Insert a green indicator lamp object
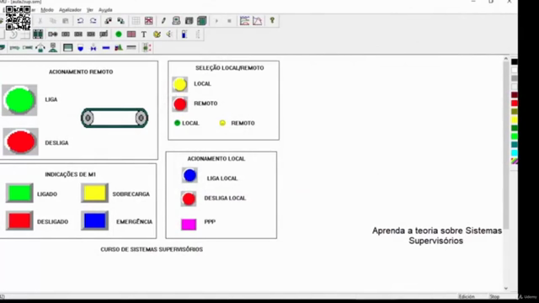The height and width of the screenshot is (303, 539). pos(119,35)
